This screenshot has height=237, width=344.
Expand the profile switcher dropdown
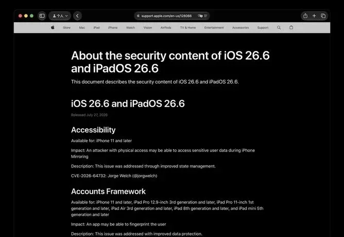[x=60, y=16]
